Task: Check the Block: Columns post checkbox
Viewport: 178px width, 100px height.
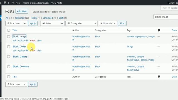Action: click(x=9, y=67)
